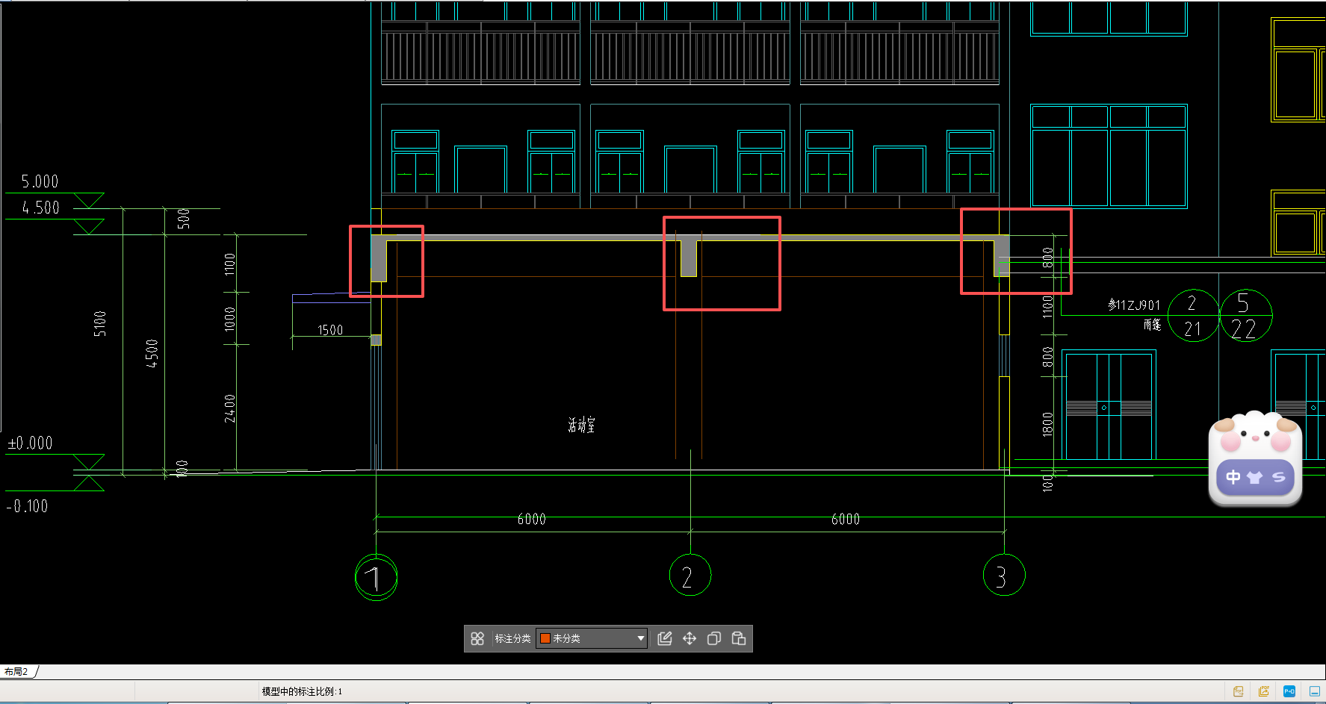Click the paste clipboard icon
The image size is (1326, 704).
(739, 638)
